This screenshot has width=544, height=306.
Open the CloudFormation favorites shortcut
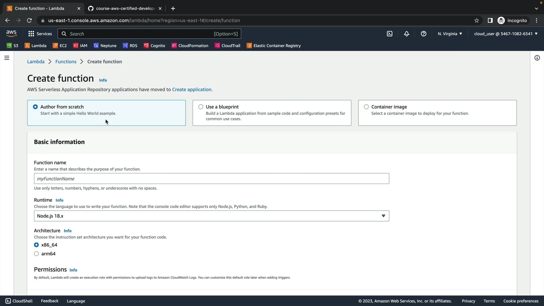190,46
